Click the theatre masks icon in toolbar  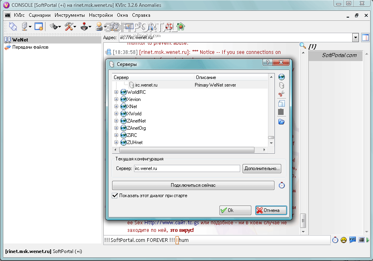(54, 26)
